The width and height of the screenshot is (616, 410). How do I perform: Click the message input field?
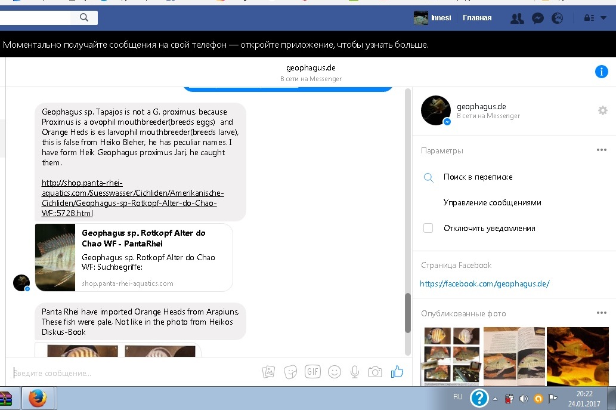pyautogui.click(x=131, y=373)
